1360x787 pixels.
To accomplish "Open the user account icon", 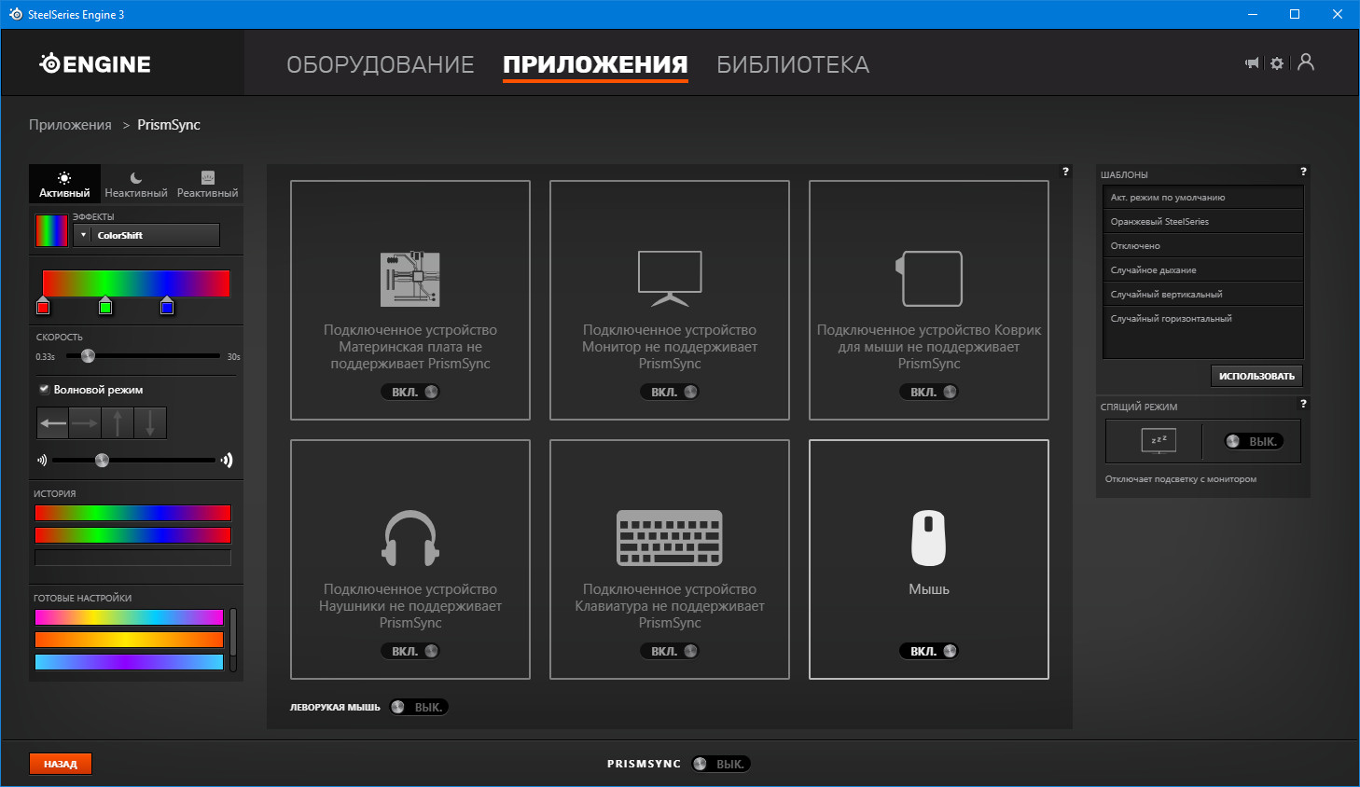I will (x=1306, y=62).
